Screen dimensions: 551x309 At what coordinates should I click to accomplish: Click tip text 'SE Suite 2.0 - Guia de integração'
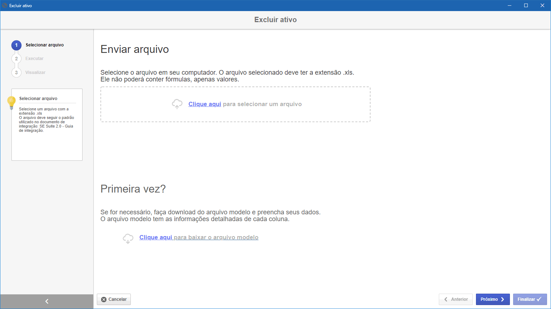coord(46,128)
